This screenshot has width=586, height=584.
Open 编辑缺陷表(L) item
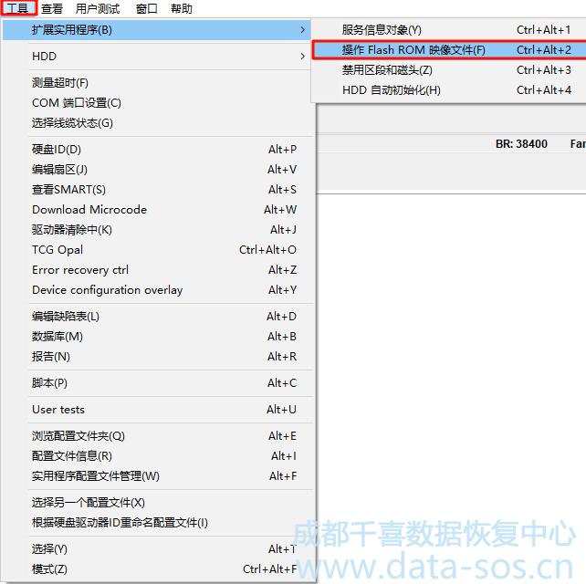(x=66, y=317)
